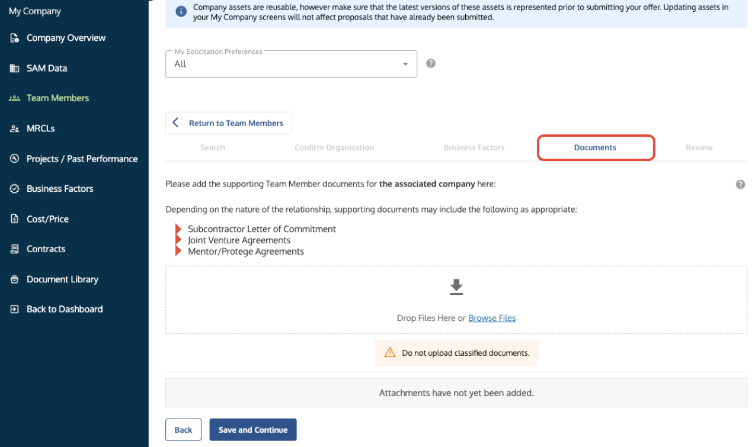
Task: Switch to the Business Factors step tab
Action: 474,147
